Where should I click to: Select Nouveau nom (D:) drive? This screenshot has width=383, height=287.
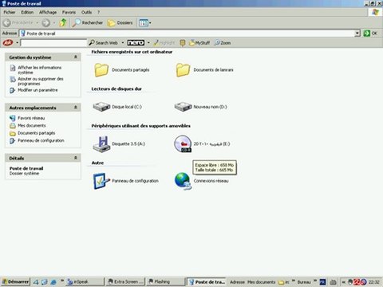coord(201,107)
